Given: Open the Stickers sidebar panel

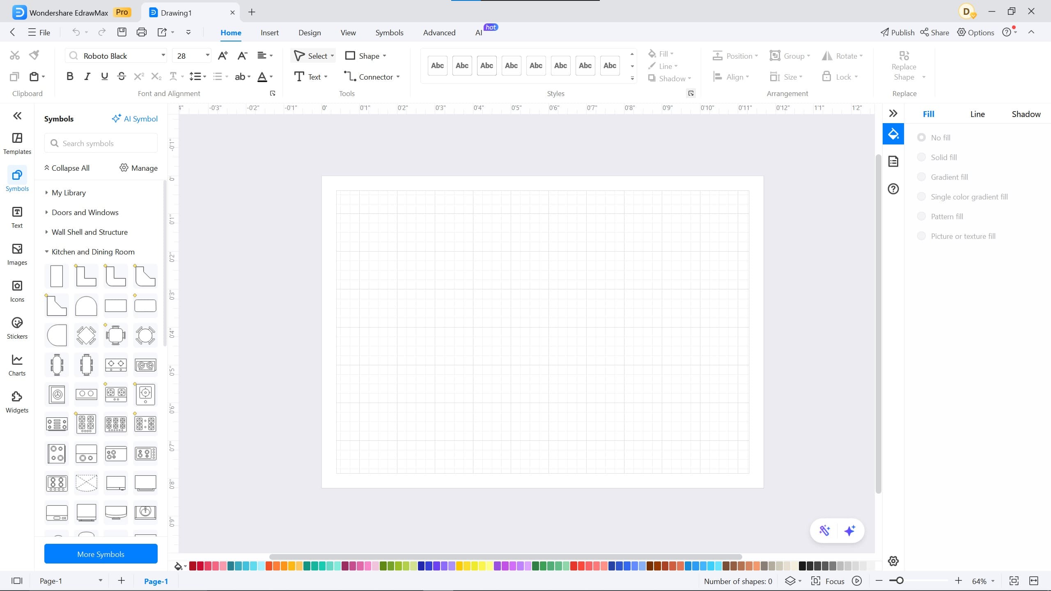Looking at the screenshot, I should pyautogui.click(x=17, y=328).
